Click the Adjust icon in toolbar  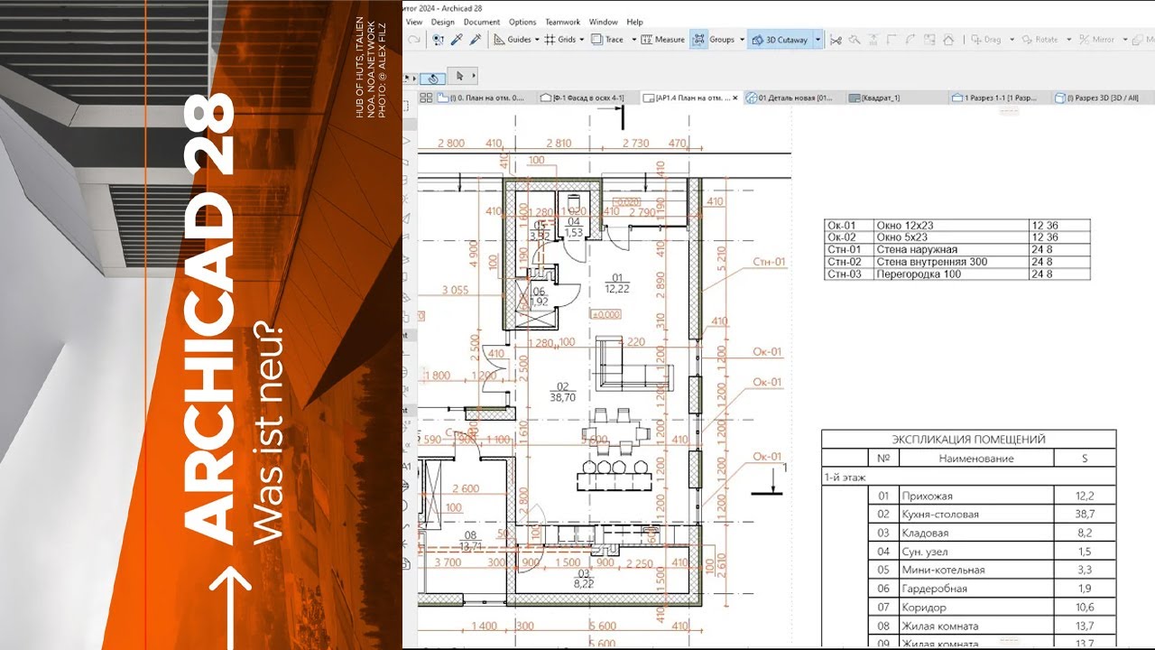pyautogui.click(x=873, y=40)
